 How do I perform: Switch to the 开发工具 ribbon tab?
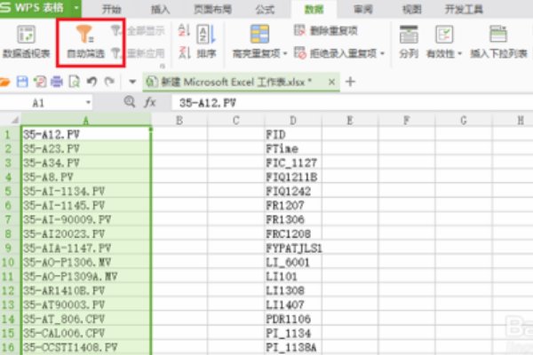tap(464, 9)
